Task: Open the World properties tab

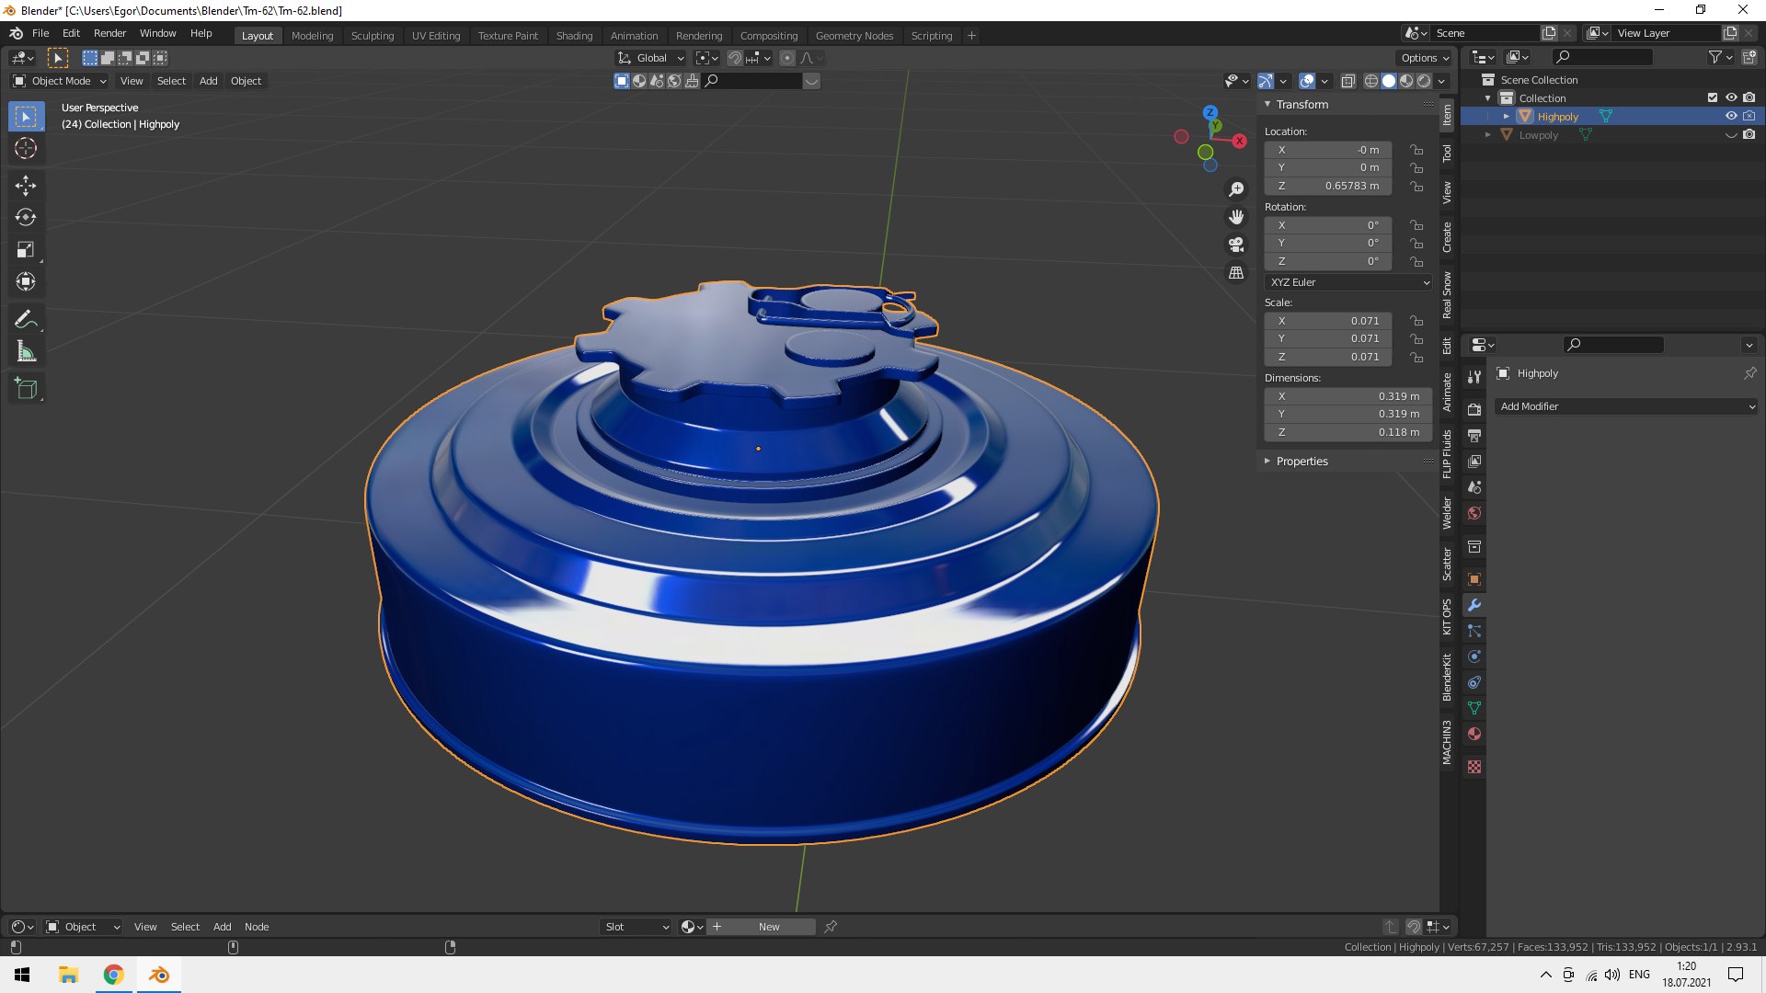Action: 1474,513
